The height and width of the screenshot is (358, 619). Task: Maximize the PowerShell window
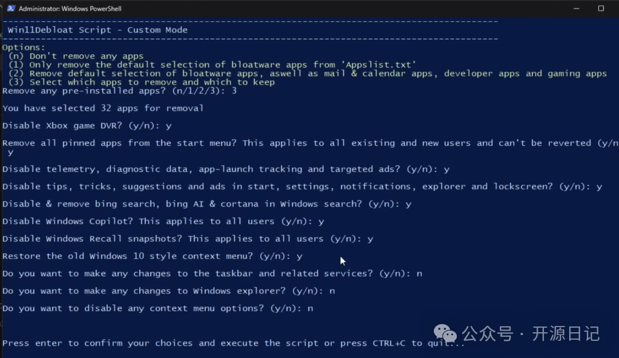tap(601, 9)
